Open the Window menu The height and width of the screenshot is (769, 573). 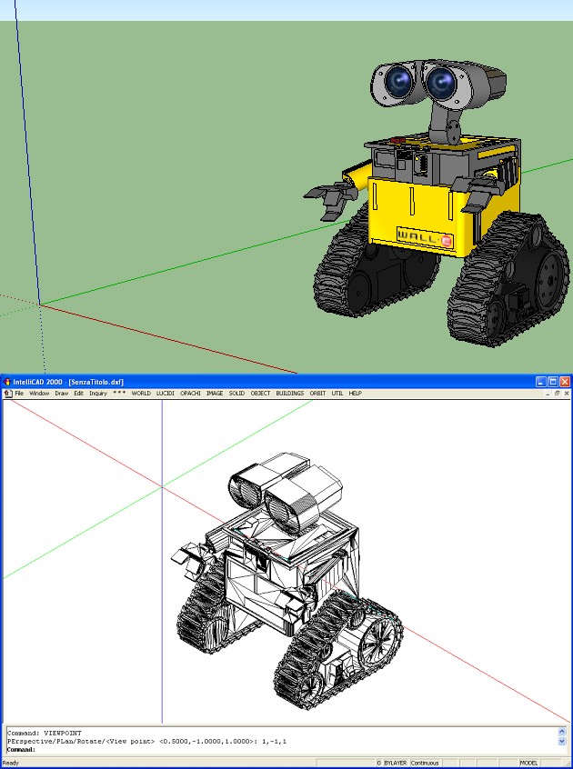click(x=39, y=394)
